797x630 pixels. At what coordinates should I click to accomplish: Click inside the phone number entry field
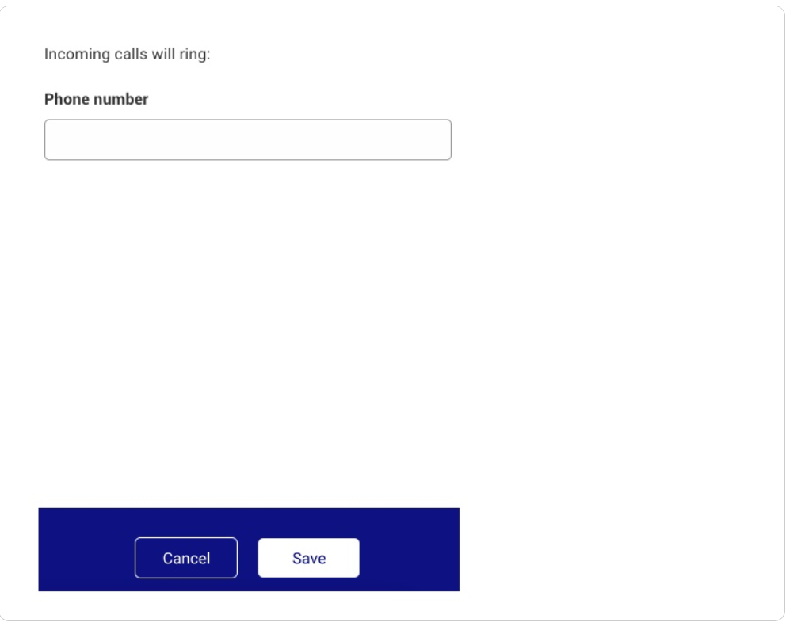coord(247,139)
